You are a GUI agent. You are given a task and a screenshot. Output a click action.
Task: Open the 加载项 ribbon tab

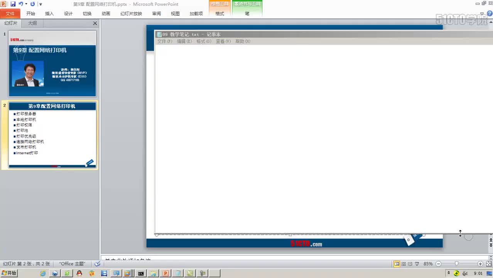(196, 14)
